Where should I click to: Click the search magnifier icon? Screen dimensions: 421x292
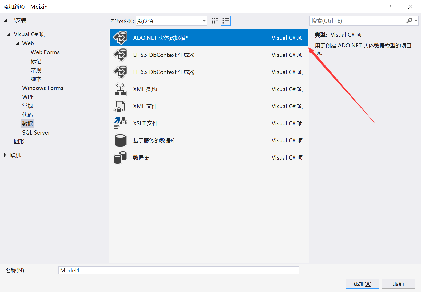409,21
